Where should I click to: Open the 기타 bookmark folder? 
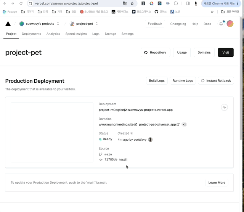57,12
